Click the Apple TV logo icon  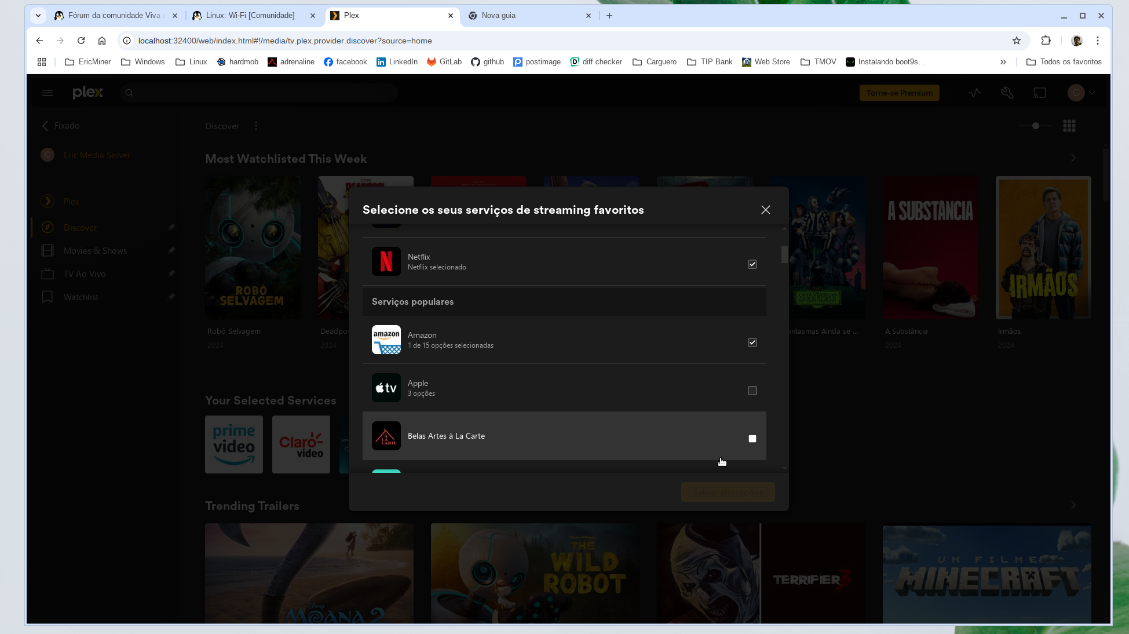click(x=386, y=388)
